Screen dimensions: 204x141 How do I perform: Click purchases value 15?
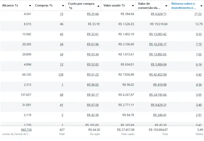pos(62,14)
